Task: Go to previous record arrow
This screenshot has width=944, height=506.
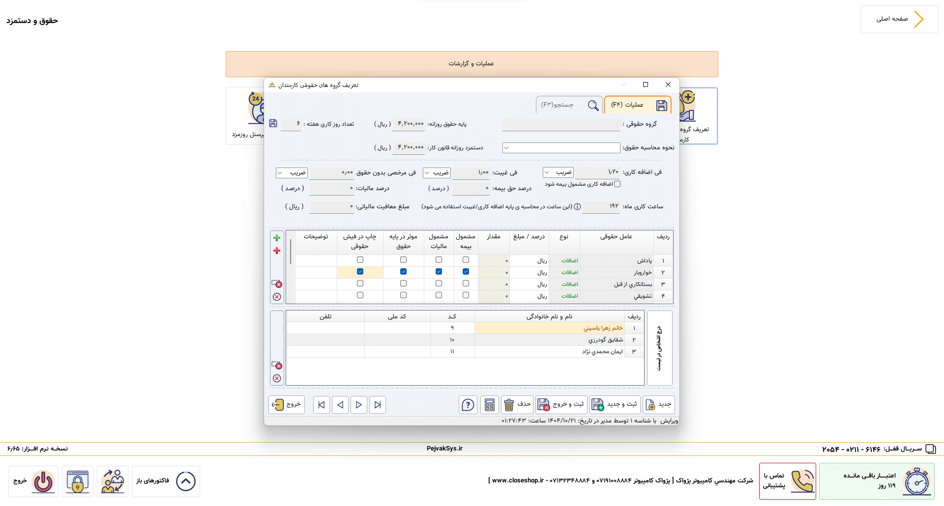Action: [x=340, y=405]
